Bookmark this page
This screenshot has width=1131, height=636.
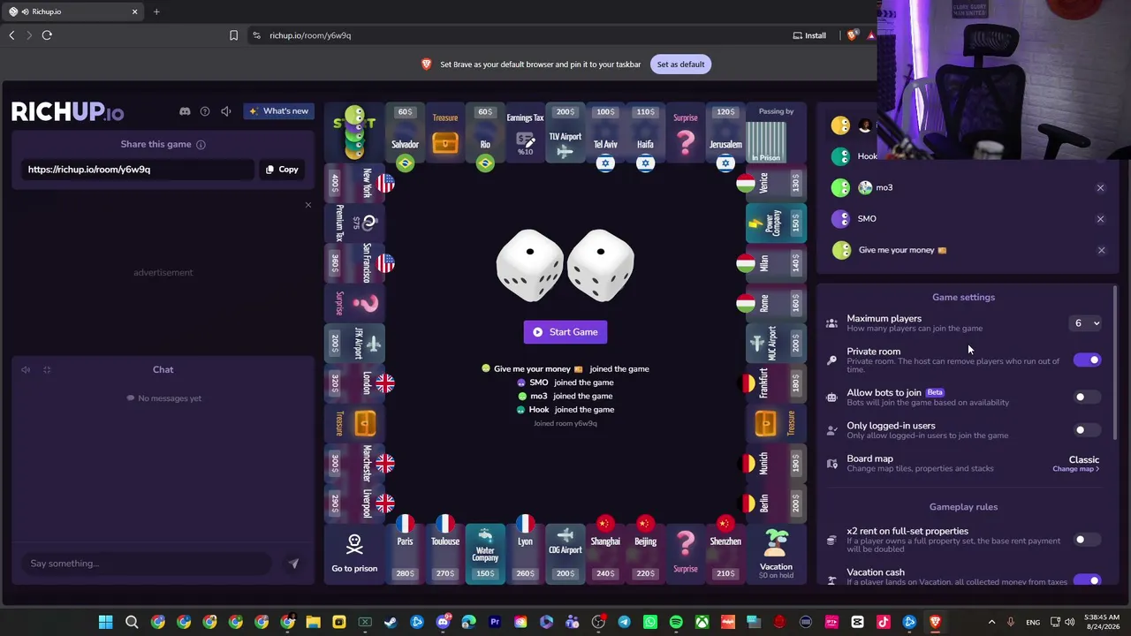click(233, 35)
